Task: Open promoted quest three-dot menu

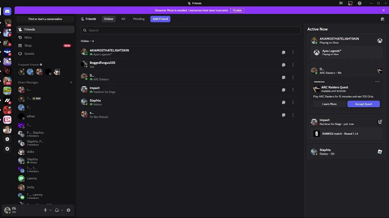Action: click(x=377, y=82)
